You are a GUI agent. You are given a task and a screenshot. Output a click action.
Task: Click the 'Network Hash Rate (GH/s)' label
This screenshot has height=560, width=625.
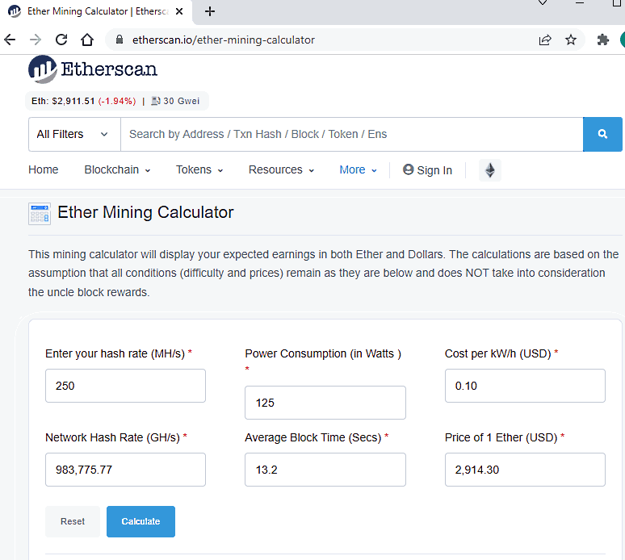(112, 437)
